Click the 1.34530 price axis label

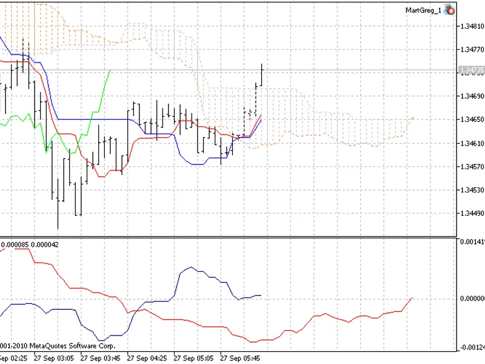[x=472, y=190]
